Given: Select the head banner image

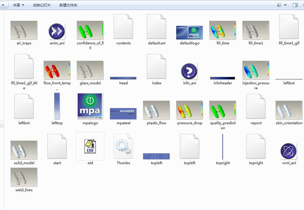Looking at the screenshot, I should pos(123,78).
